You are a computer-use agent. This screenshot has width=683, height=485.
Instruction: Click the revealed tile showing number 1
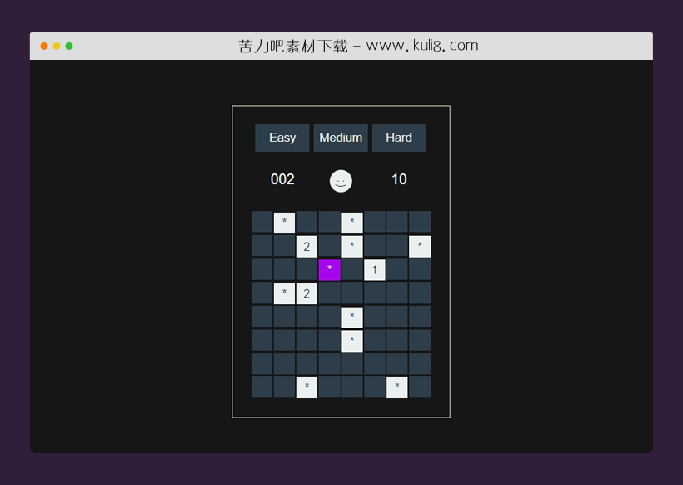click(375, 269)
